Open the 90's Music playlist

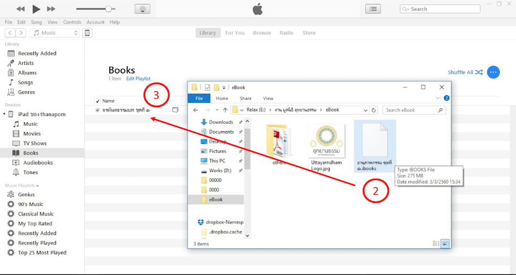(x=30, y=204)
